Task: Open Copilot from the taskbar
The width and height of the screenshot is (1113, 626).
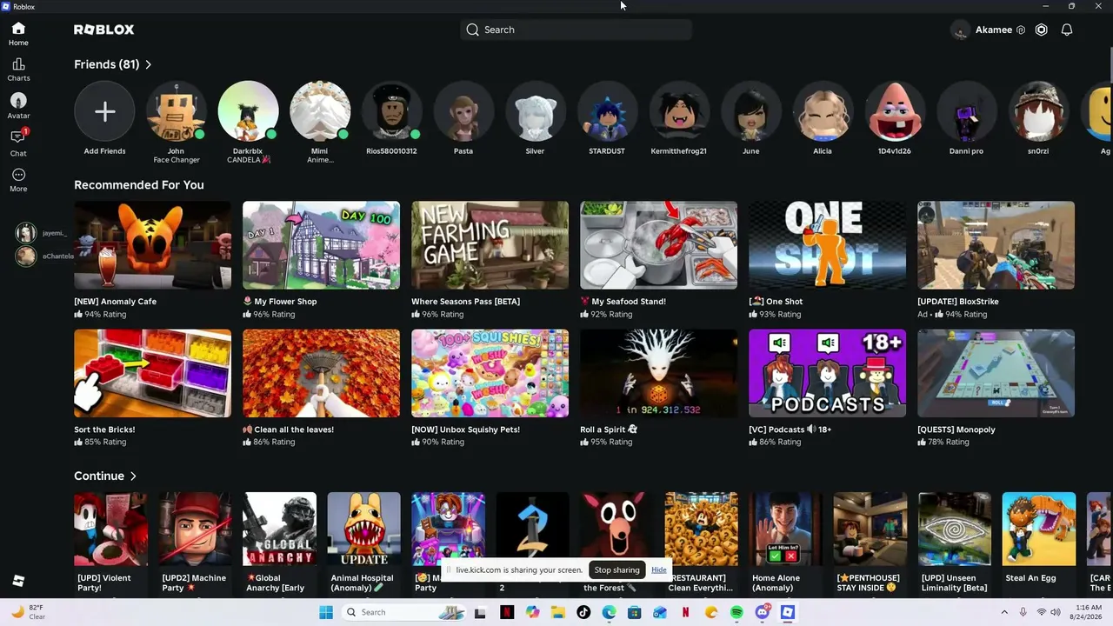Action: click(532, 612)
